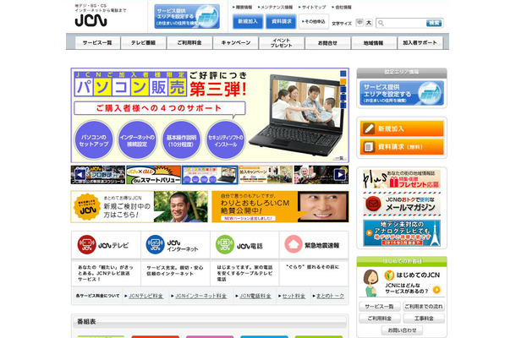516x338 pixels.
Task: Select the topmost blue slide indicator square
Action: pyautogui.click(x=343, y=74)
